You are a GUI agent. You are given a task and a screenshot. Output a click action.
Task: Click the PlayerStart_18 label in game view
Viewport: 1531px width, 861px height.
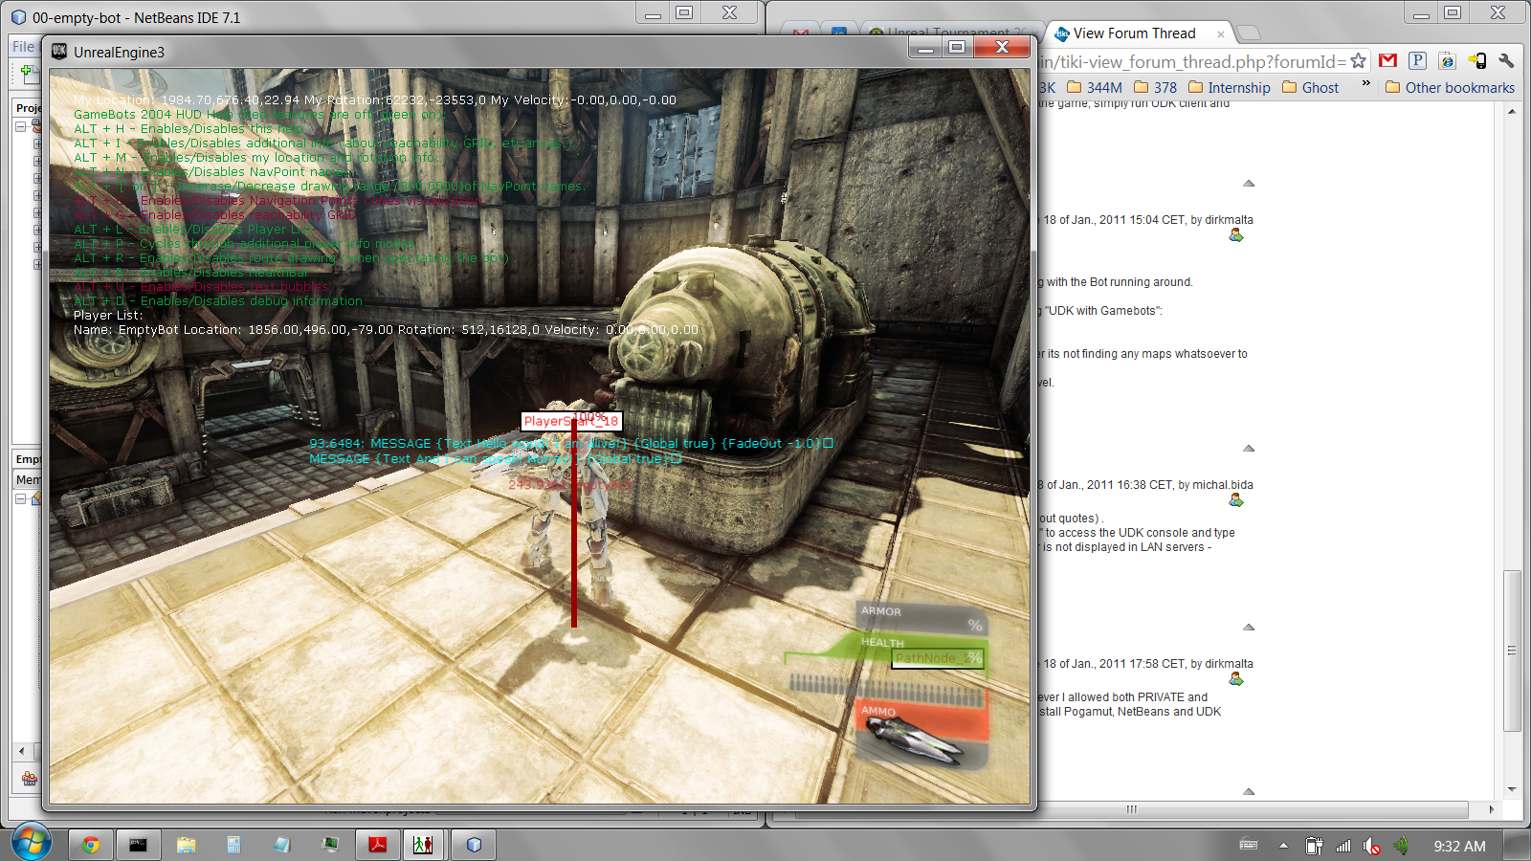(571, 421)
